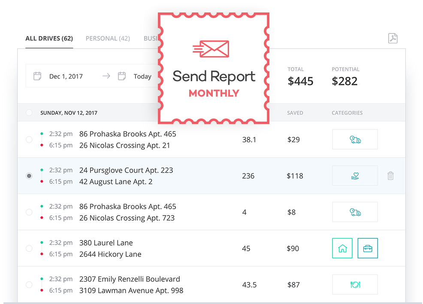Click the dining plate category icon for Emily Renzelli drive
This screenshot has width=423, height=304.
tap(355, 285)
